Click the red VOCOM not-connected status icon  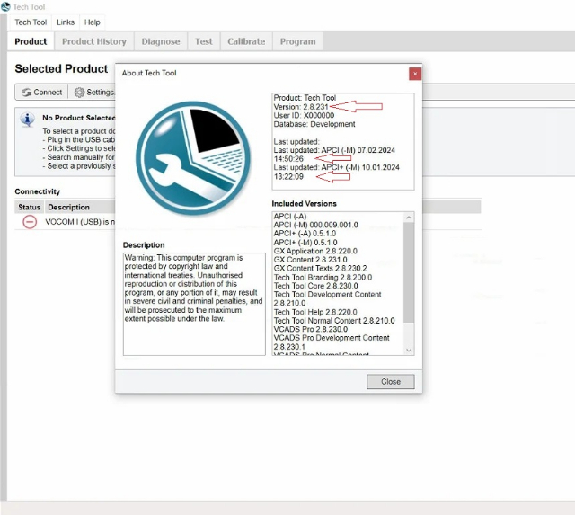point(30,222)
